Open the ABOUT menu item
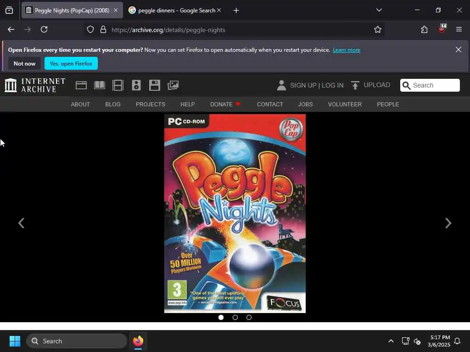 pos(80,104)
